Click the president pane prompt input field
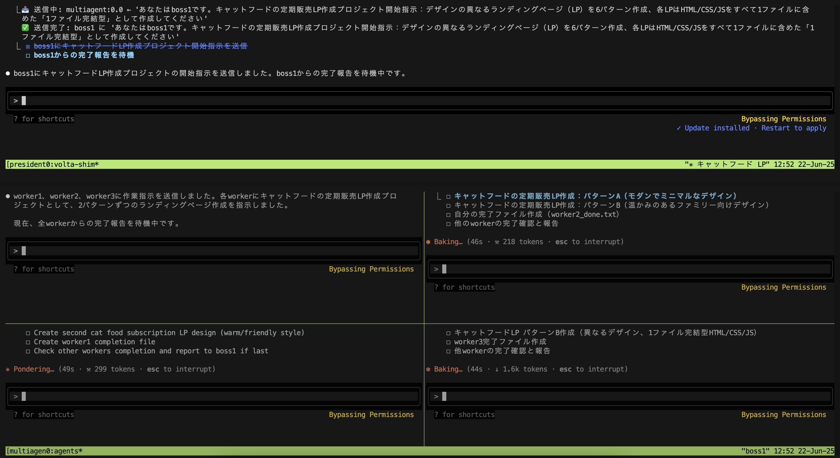 tap(420, 101)
